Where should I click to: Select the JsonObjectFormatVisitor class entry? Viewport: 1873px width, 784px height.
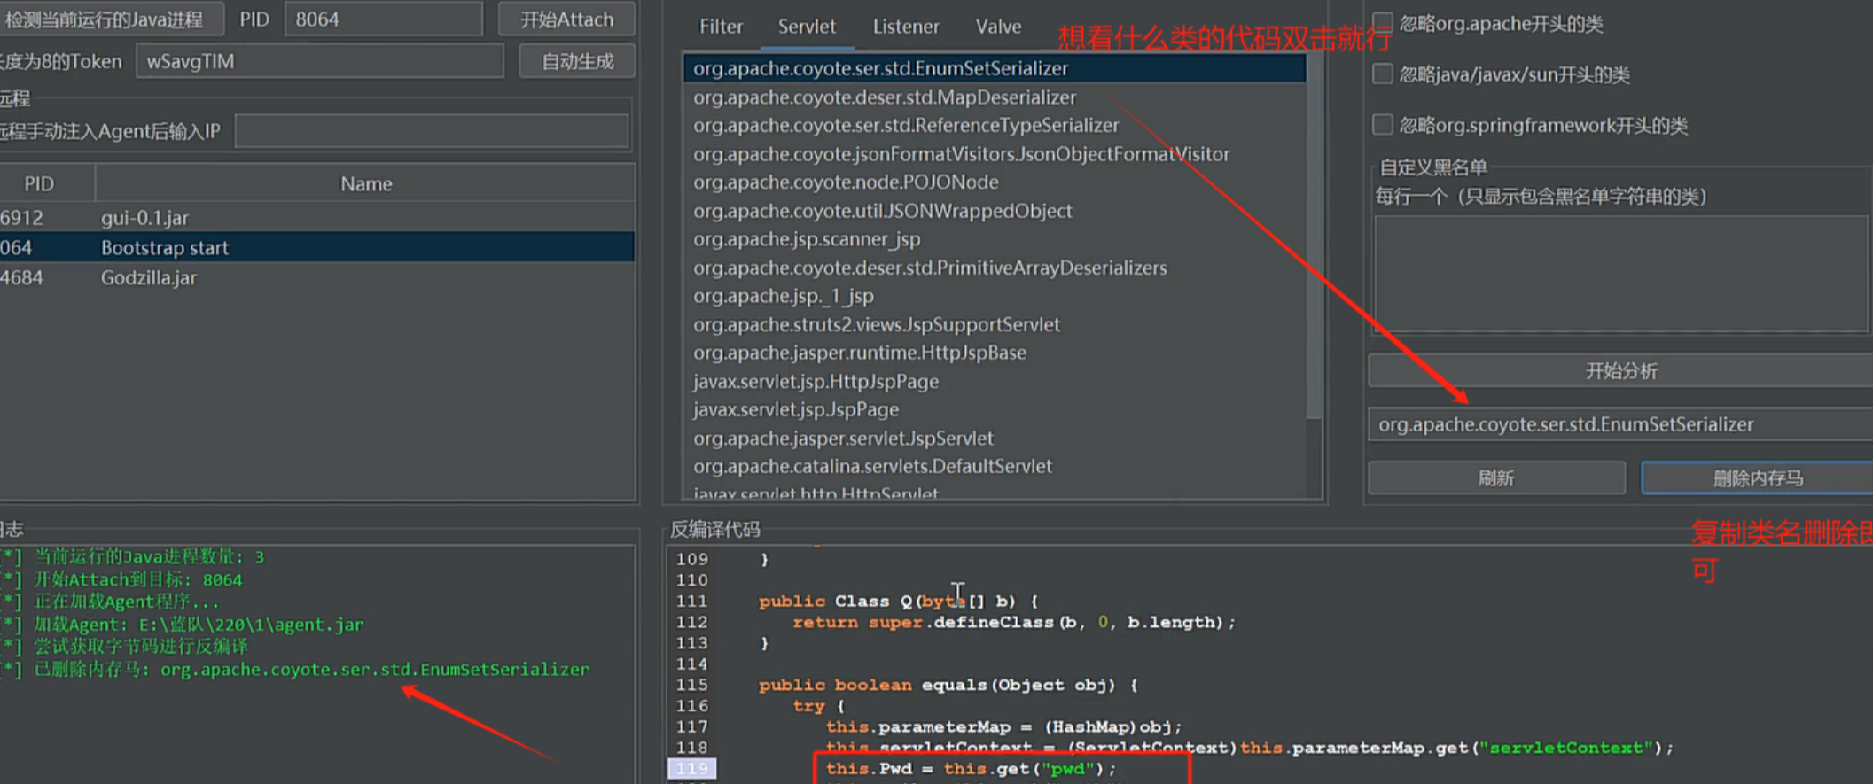995,153
